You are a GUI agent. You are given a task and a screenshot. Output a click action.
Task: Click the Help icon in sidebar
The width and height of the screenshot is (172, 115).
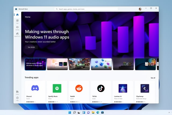point(17,98)
